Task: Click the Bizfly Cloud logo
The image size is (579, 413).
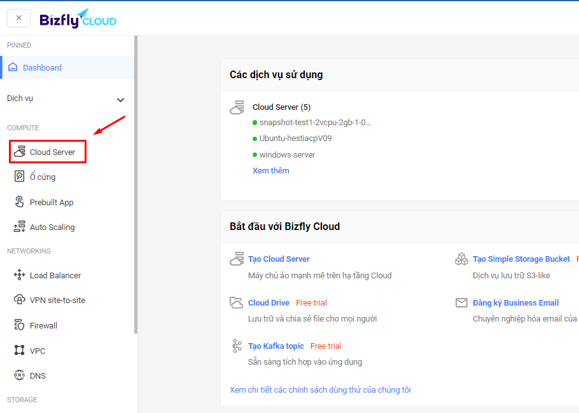Action: click(x=78, y=18)
